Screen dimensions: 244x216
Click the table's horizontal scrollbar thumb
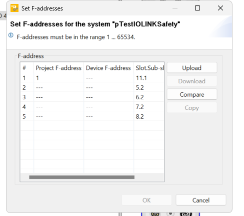[81, 177]
